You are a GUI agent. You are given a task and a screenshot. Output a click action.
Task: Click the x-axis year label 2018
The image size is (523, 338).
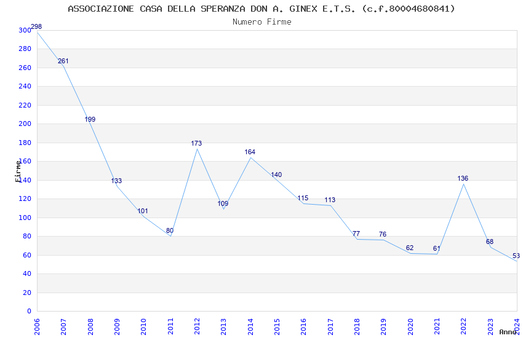[x=357, y=327]
